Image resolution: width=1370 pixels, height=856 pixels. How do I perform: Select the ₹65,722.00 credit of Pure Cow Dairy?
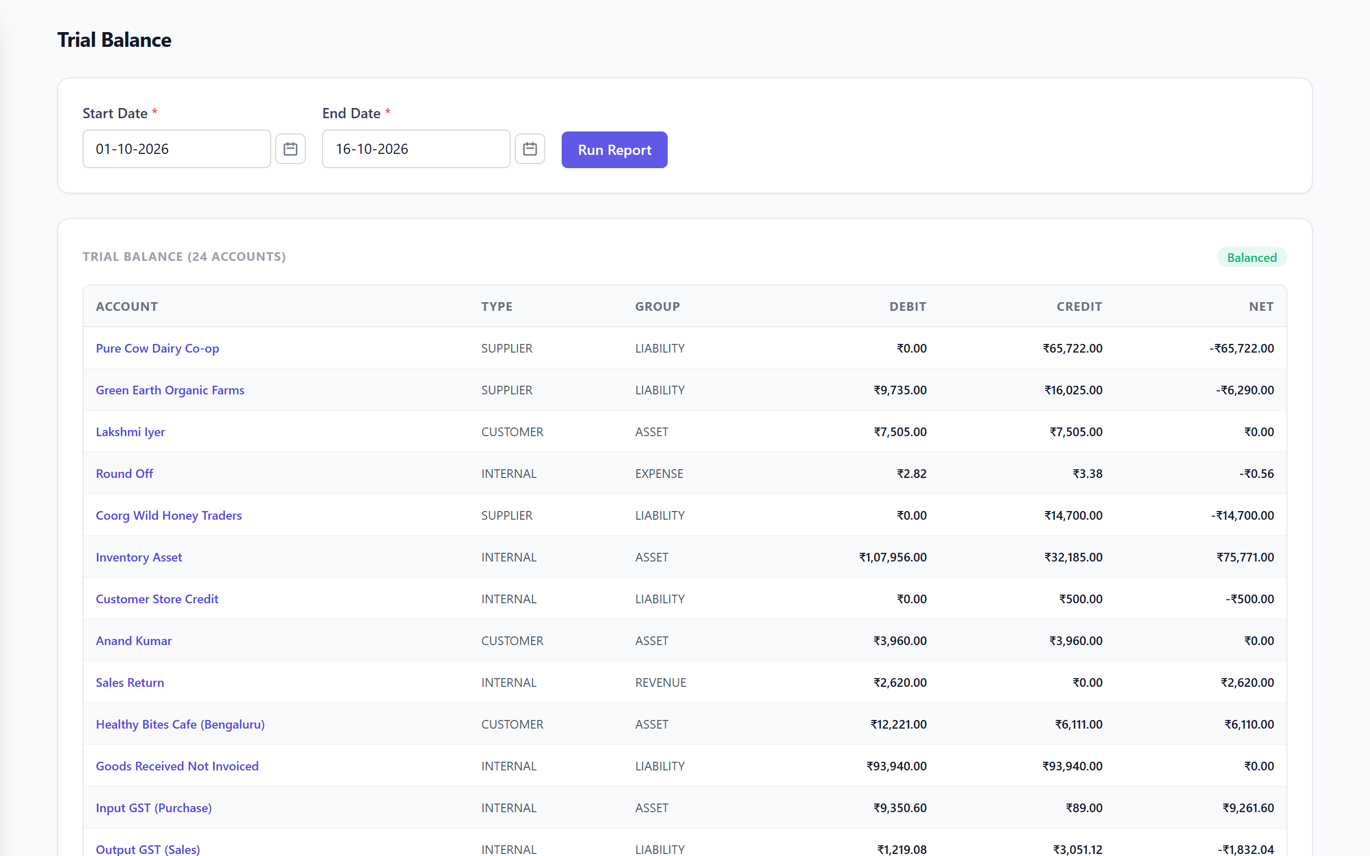(1073, 348)
